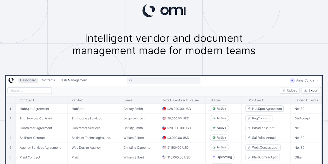This screenshot has height=164, width=328.
Task: Click the Upload button
Action: tap(290, 90)
